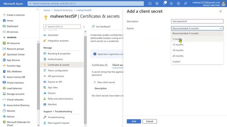Choose the 24 months expiry option
The image size is (227, 127).
point(197,56)
